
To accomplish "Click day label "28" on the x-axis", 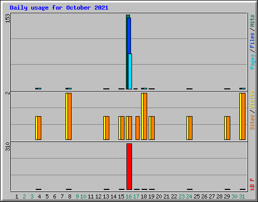I will coord(219,196).
